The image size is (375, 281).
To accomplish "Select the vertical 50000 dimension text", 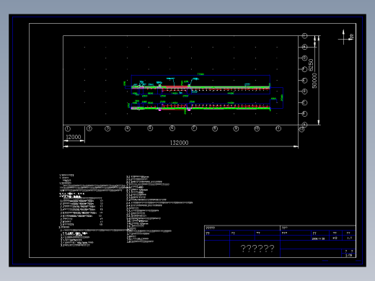I will point(314,81).
